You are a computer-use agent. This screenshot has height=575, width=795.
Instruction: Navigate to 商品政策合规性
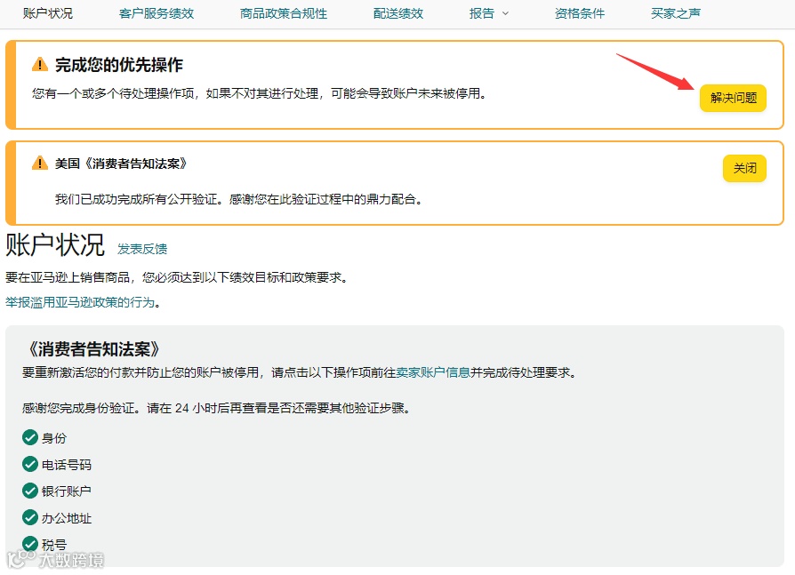coord(284,13)
